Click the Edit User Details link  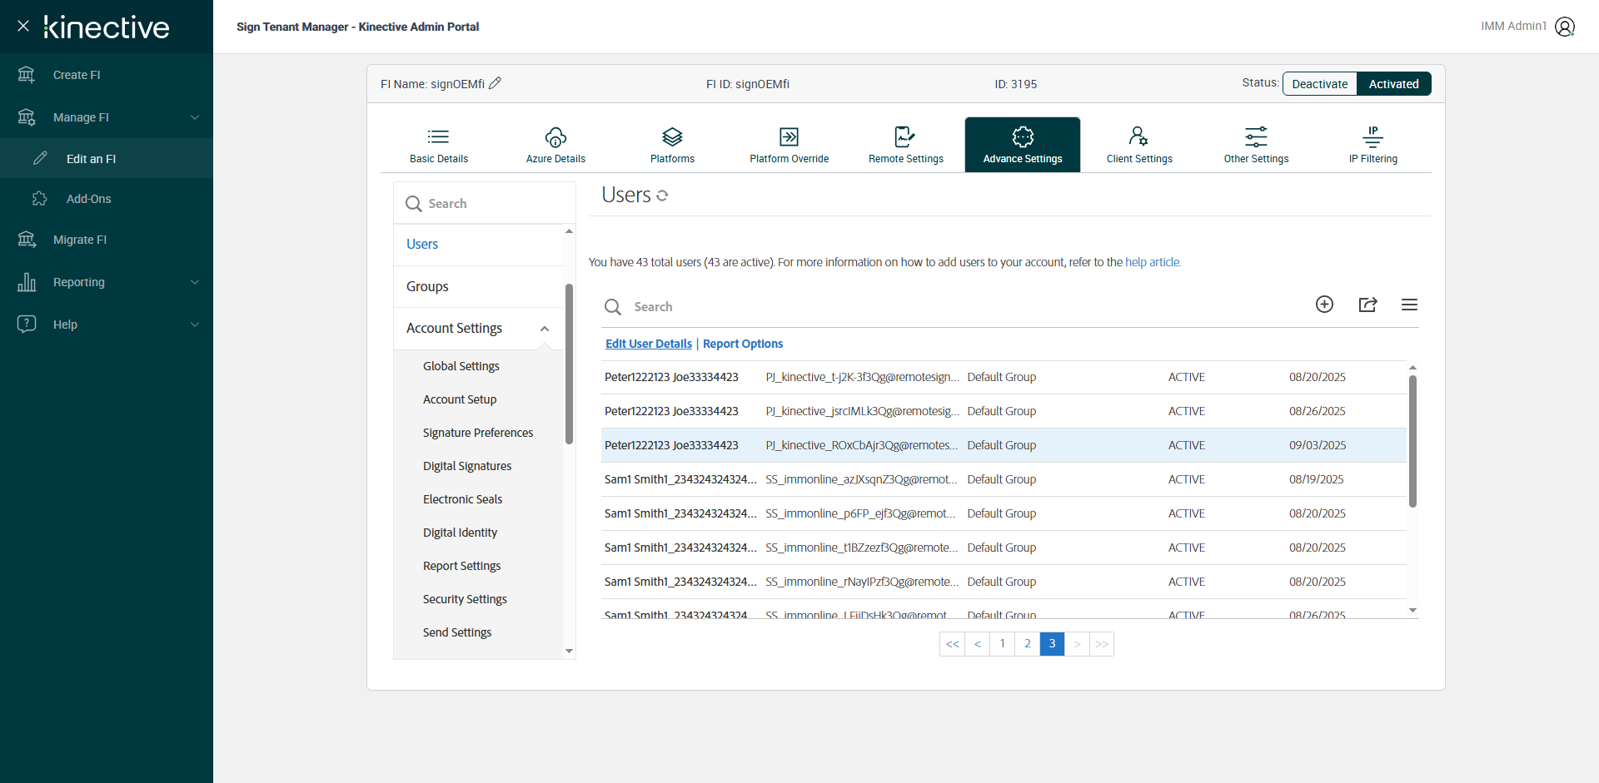pyautogui.click(x=648, y=344)
